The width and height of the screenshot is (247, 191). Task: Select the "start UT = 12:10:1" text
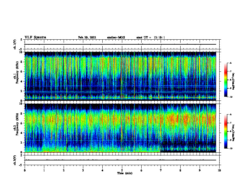click(x=151, y=37)
